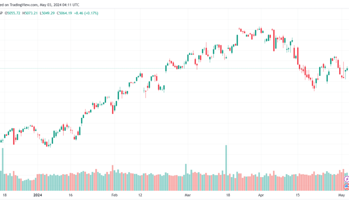This screenshot has width=349, height=210.
Task: Select the Apr label on time axis
Action: [261, 195]
